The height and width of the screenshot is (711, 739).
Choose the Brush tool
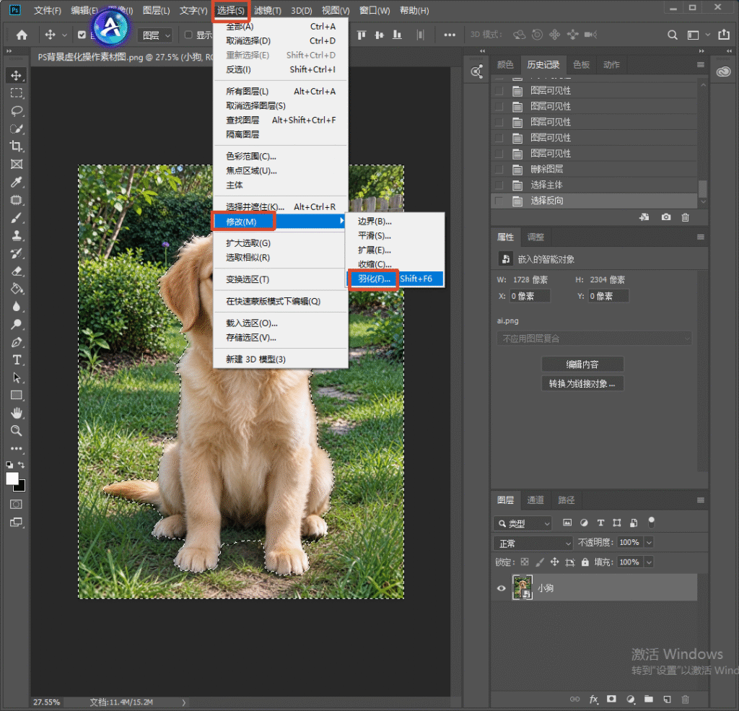click(x=17, y=218)
